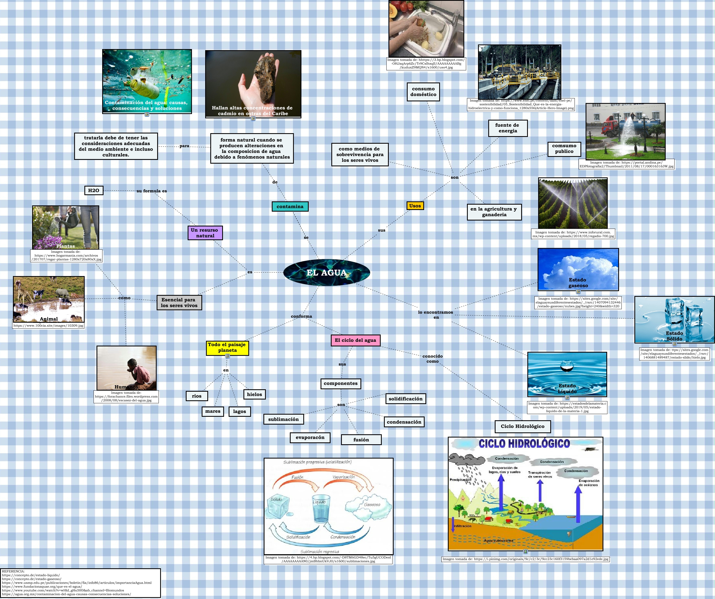Click the Humanos drinking water image
715x599 pixels.
(126, 368)
